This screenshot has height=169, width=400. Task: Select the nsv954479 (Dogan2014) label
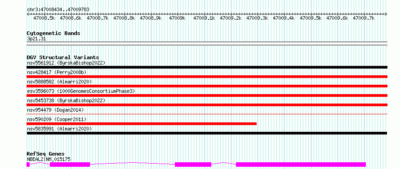point(55,110)
